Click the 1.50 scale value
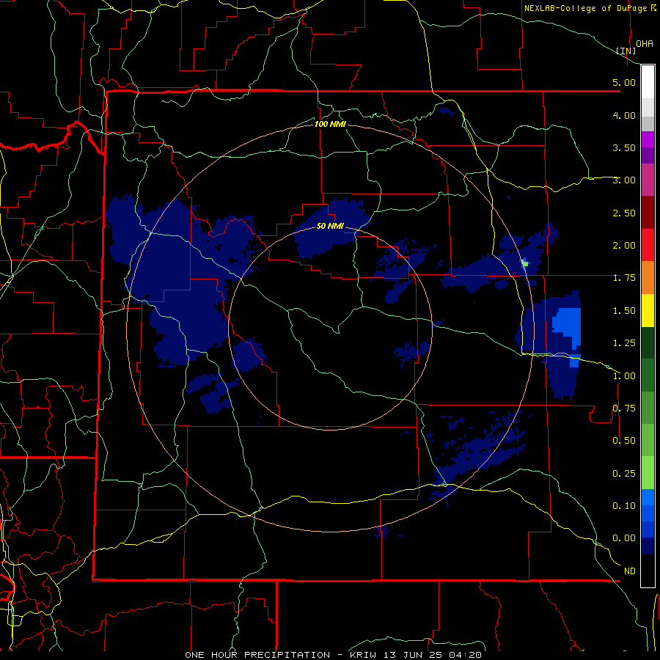Image resolution: width=660 pixels, height=660 pixels. tap(624, 311)
